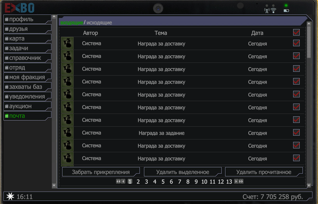
Task: Switch to the исходящие mail tab
Action: click(99, 23)
